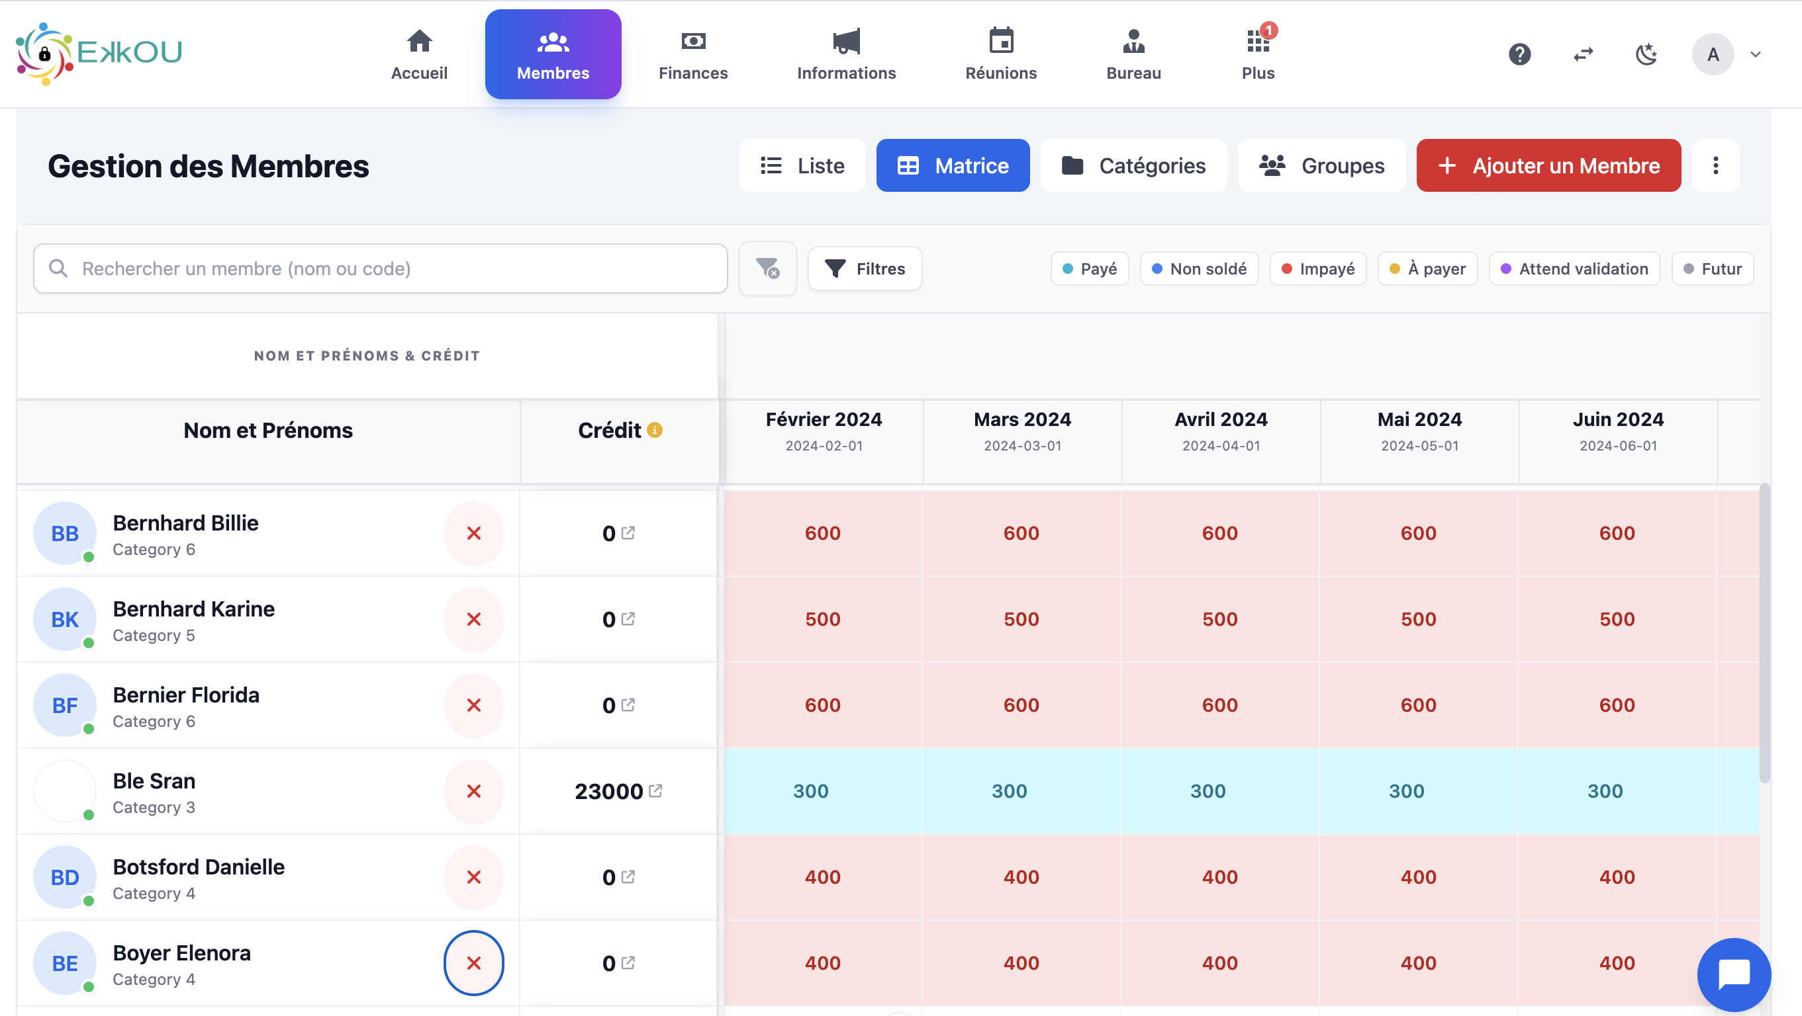Click Ajouter un Membre button
The image size is (1802, 1016).
click(x=1548, y=165)
